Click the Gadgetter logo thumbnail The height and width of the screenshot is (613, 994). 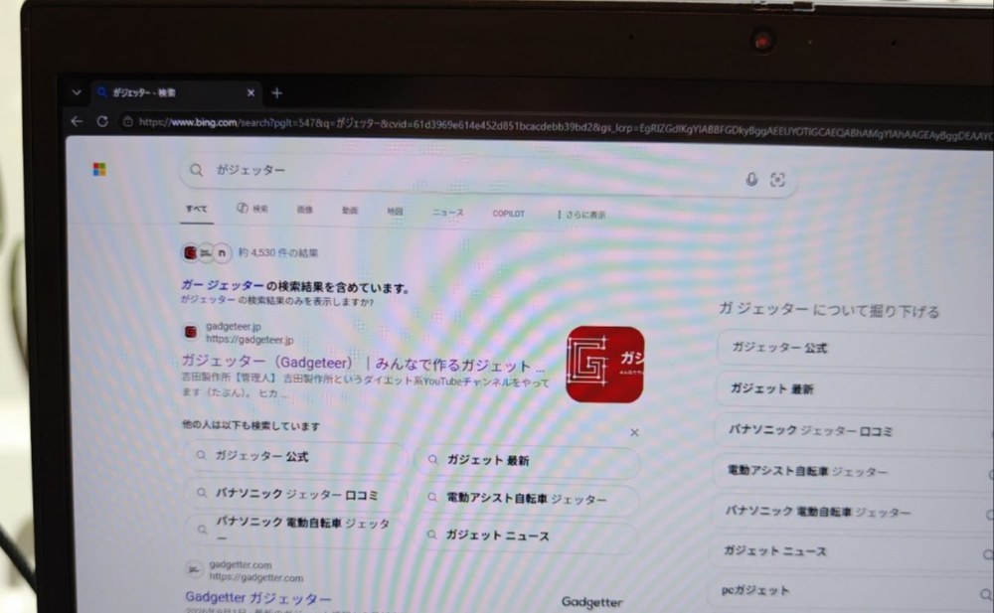(x=591, y=602)
